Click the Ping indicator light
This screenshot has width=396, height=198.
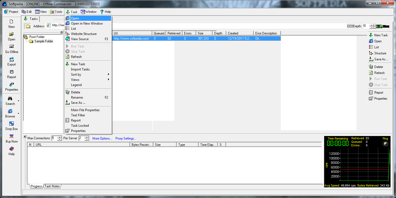pos(385,144)
